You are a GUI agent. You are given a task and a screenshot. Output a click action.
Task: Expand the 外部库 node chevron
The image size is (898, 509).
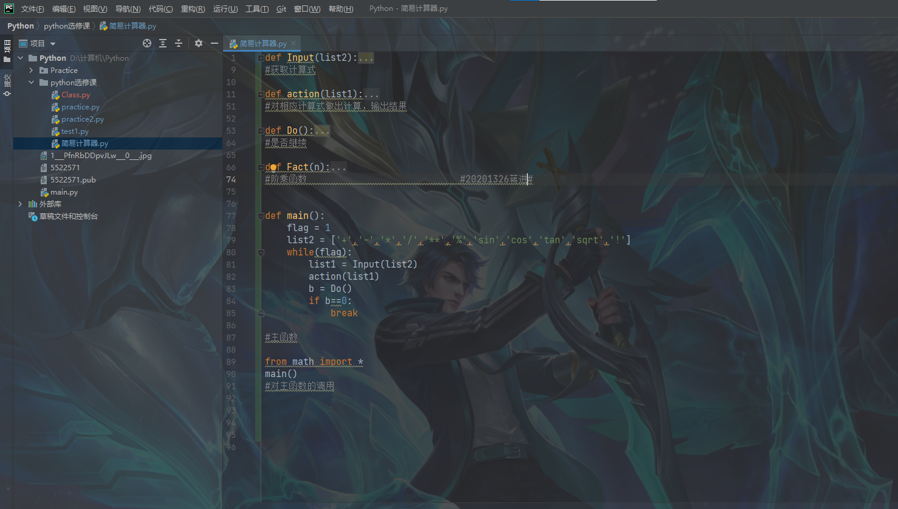tap(21, 204)
